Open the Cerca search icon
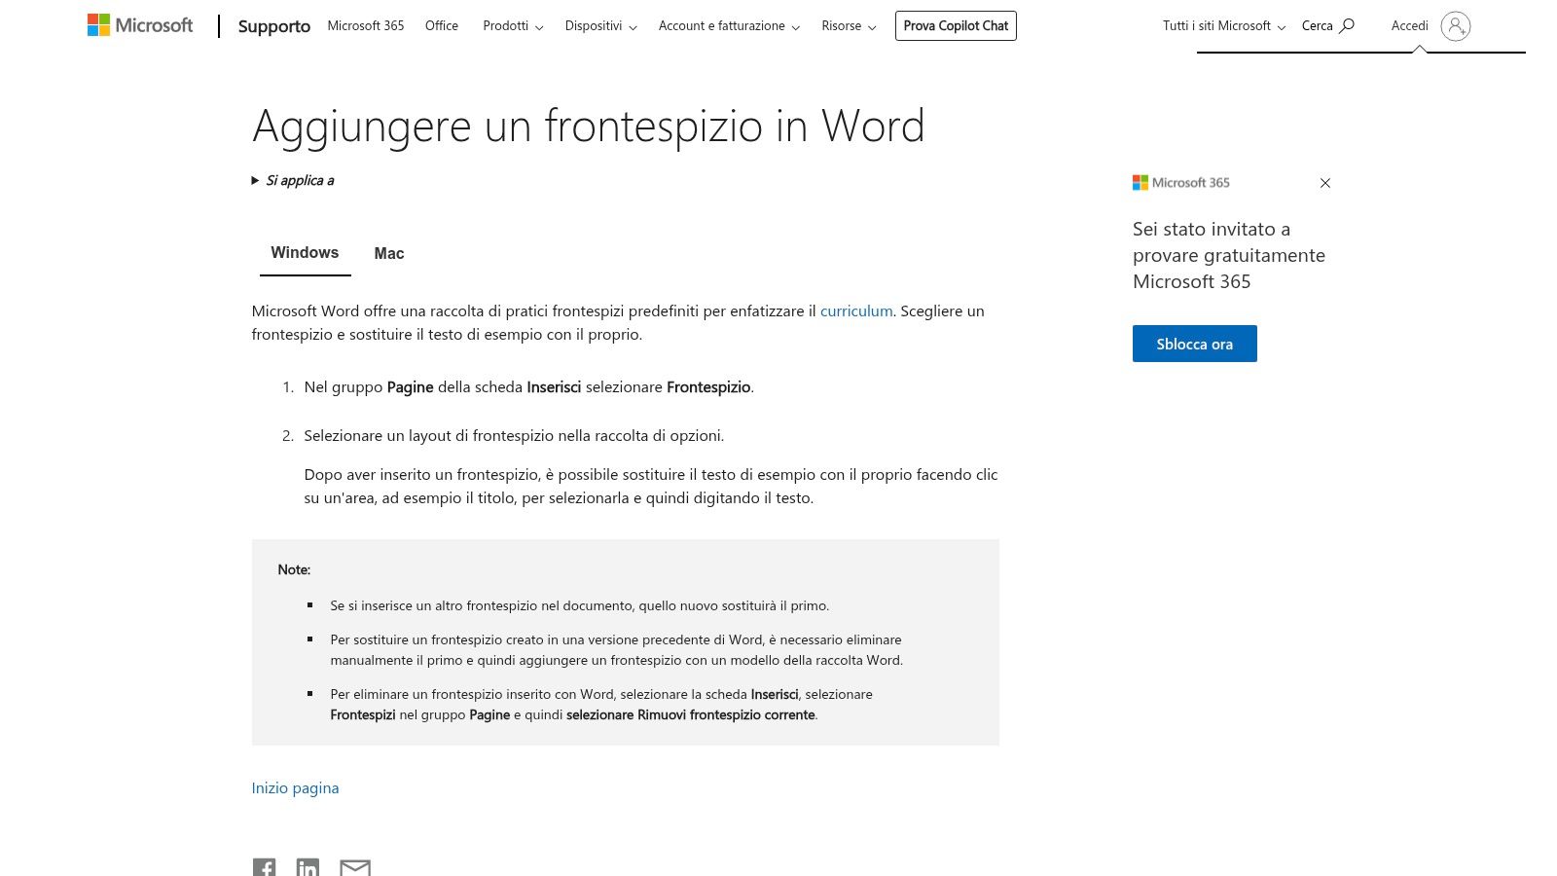 click(x=1348, y=25)
